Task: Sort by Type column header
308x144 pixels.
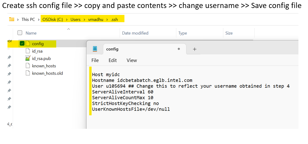Action: (x=183, y=33)
